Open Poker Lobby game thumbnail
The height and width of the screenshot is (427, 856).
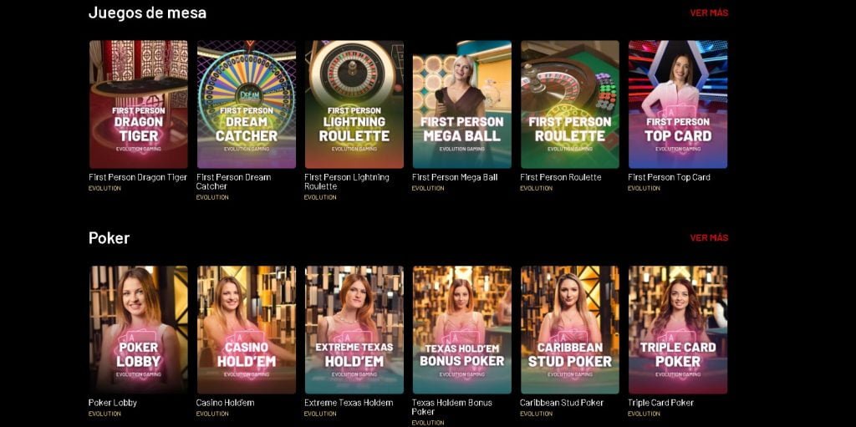tap(138, 330)
